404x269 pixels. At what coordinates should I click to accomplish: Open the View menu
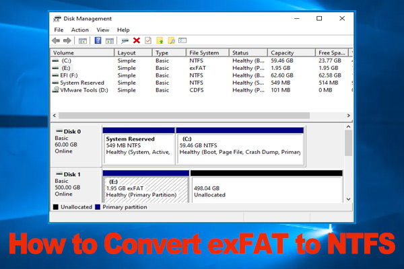click(x=103, y=30)
